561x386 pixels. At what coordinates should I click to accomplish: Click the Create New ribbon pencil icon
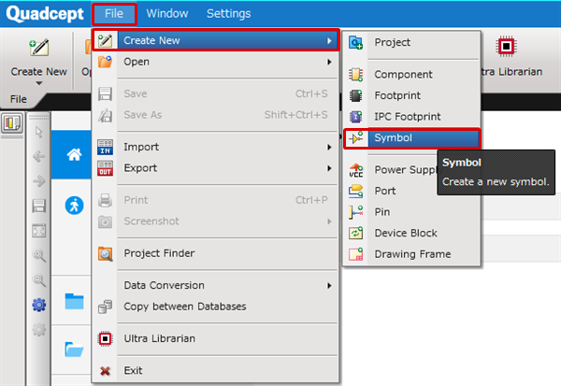click(x=39, y=48)
